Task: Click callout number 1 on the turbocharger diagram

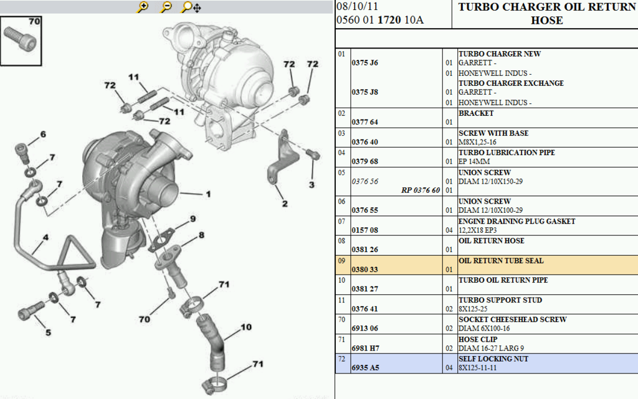Action: [x=208, y=194]
